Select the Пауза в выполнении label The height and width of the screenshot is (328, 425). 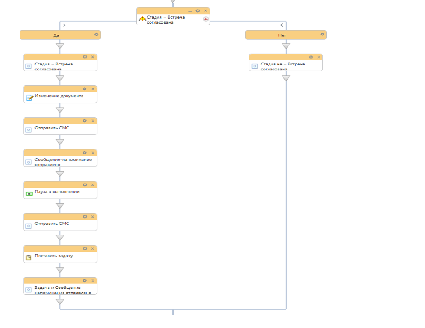[x=57, y=192]
